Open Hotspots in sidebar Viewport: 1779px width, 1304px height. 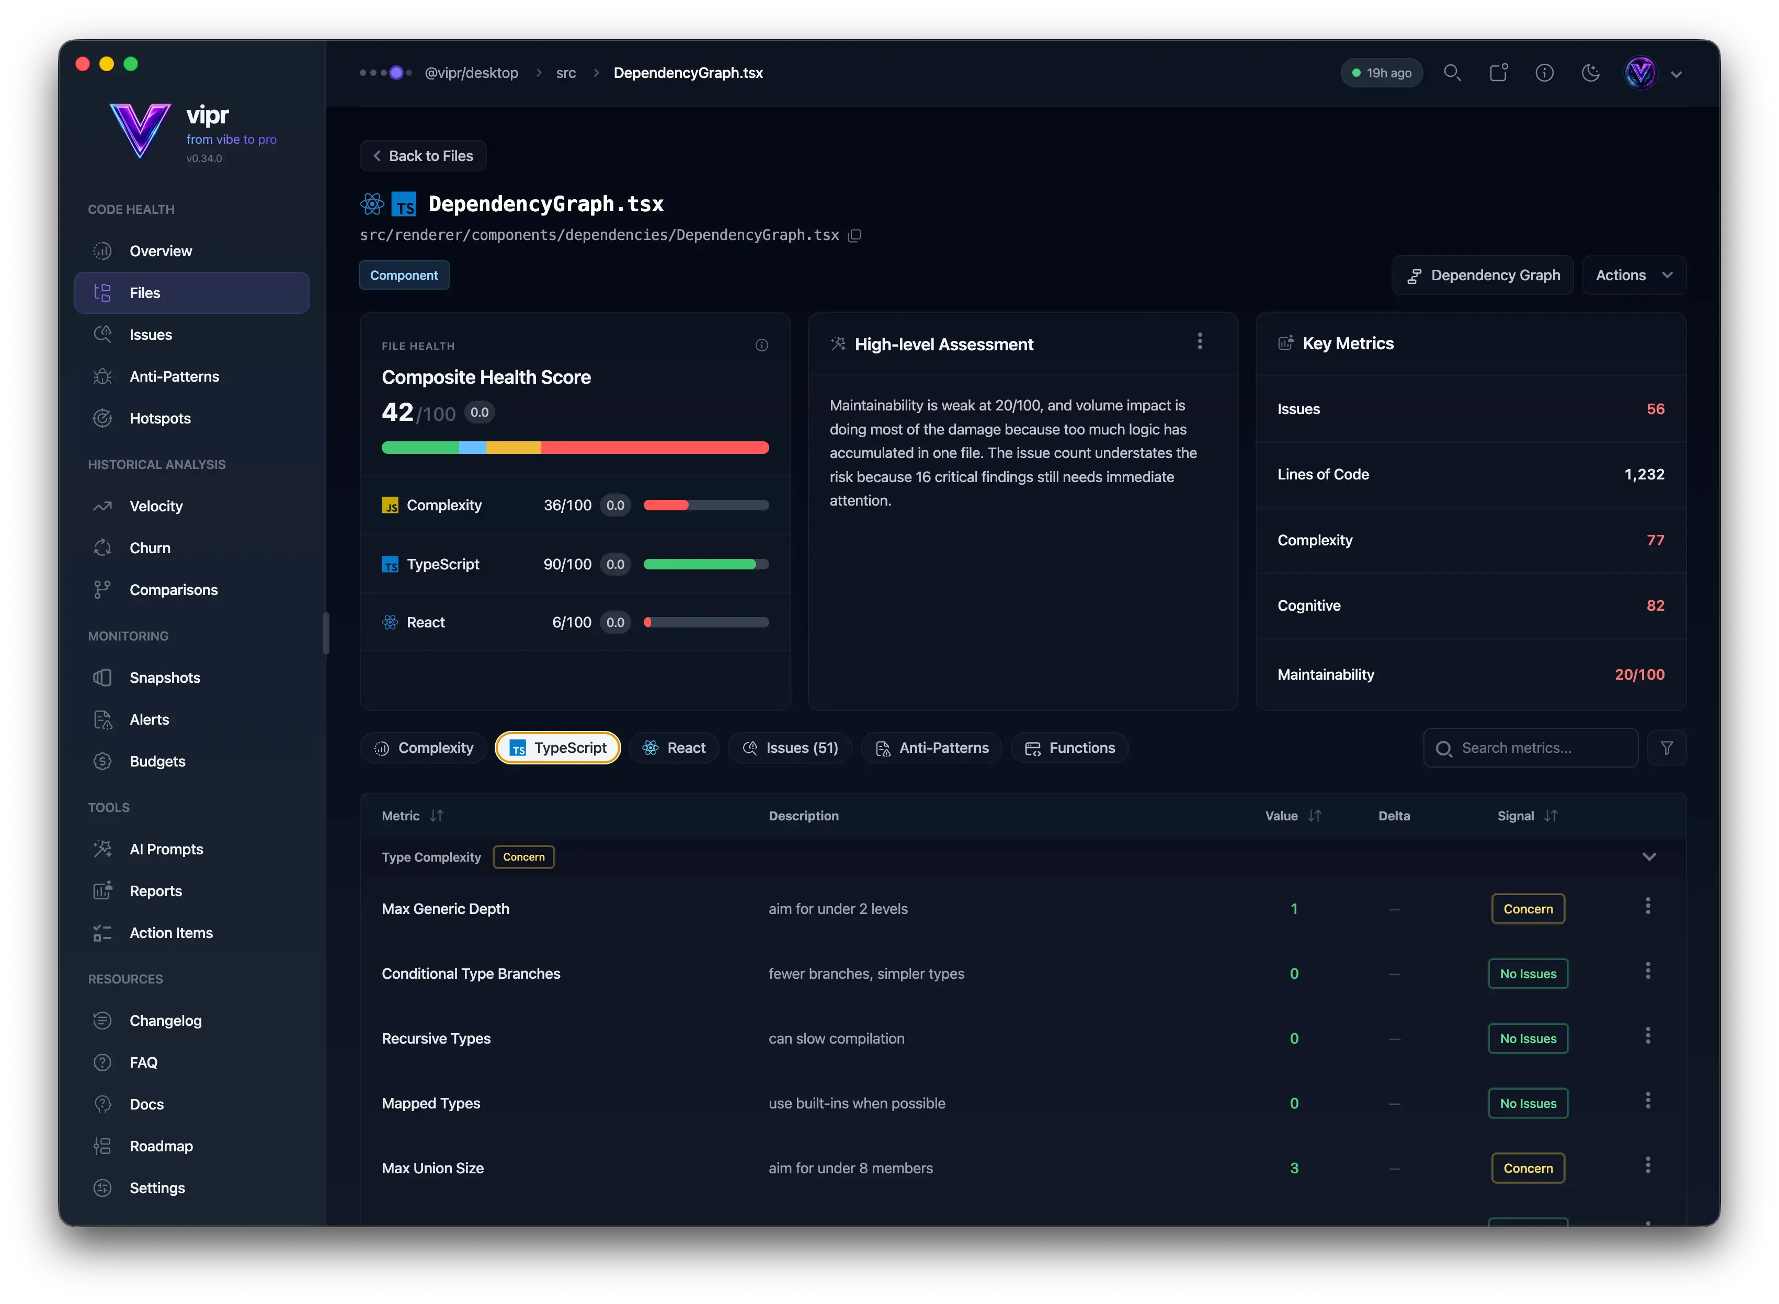(192, 418)
